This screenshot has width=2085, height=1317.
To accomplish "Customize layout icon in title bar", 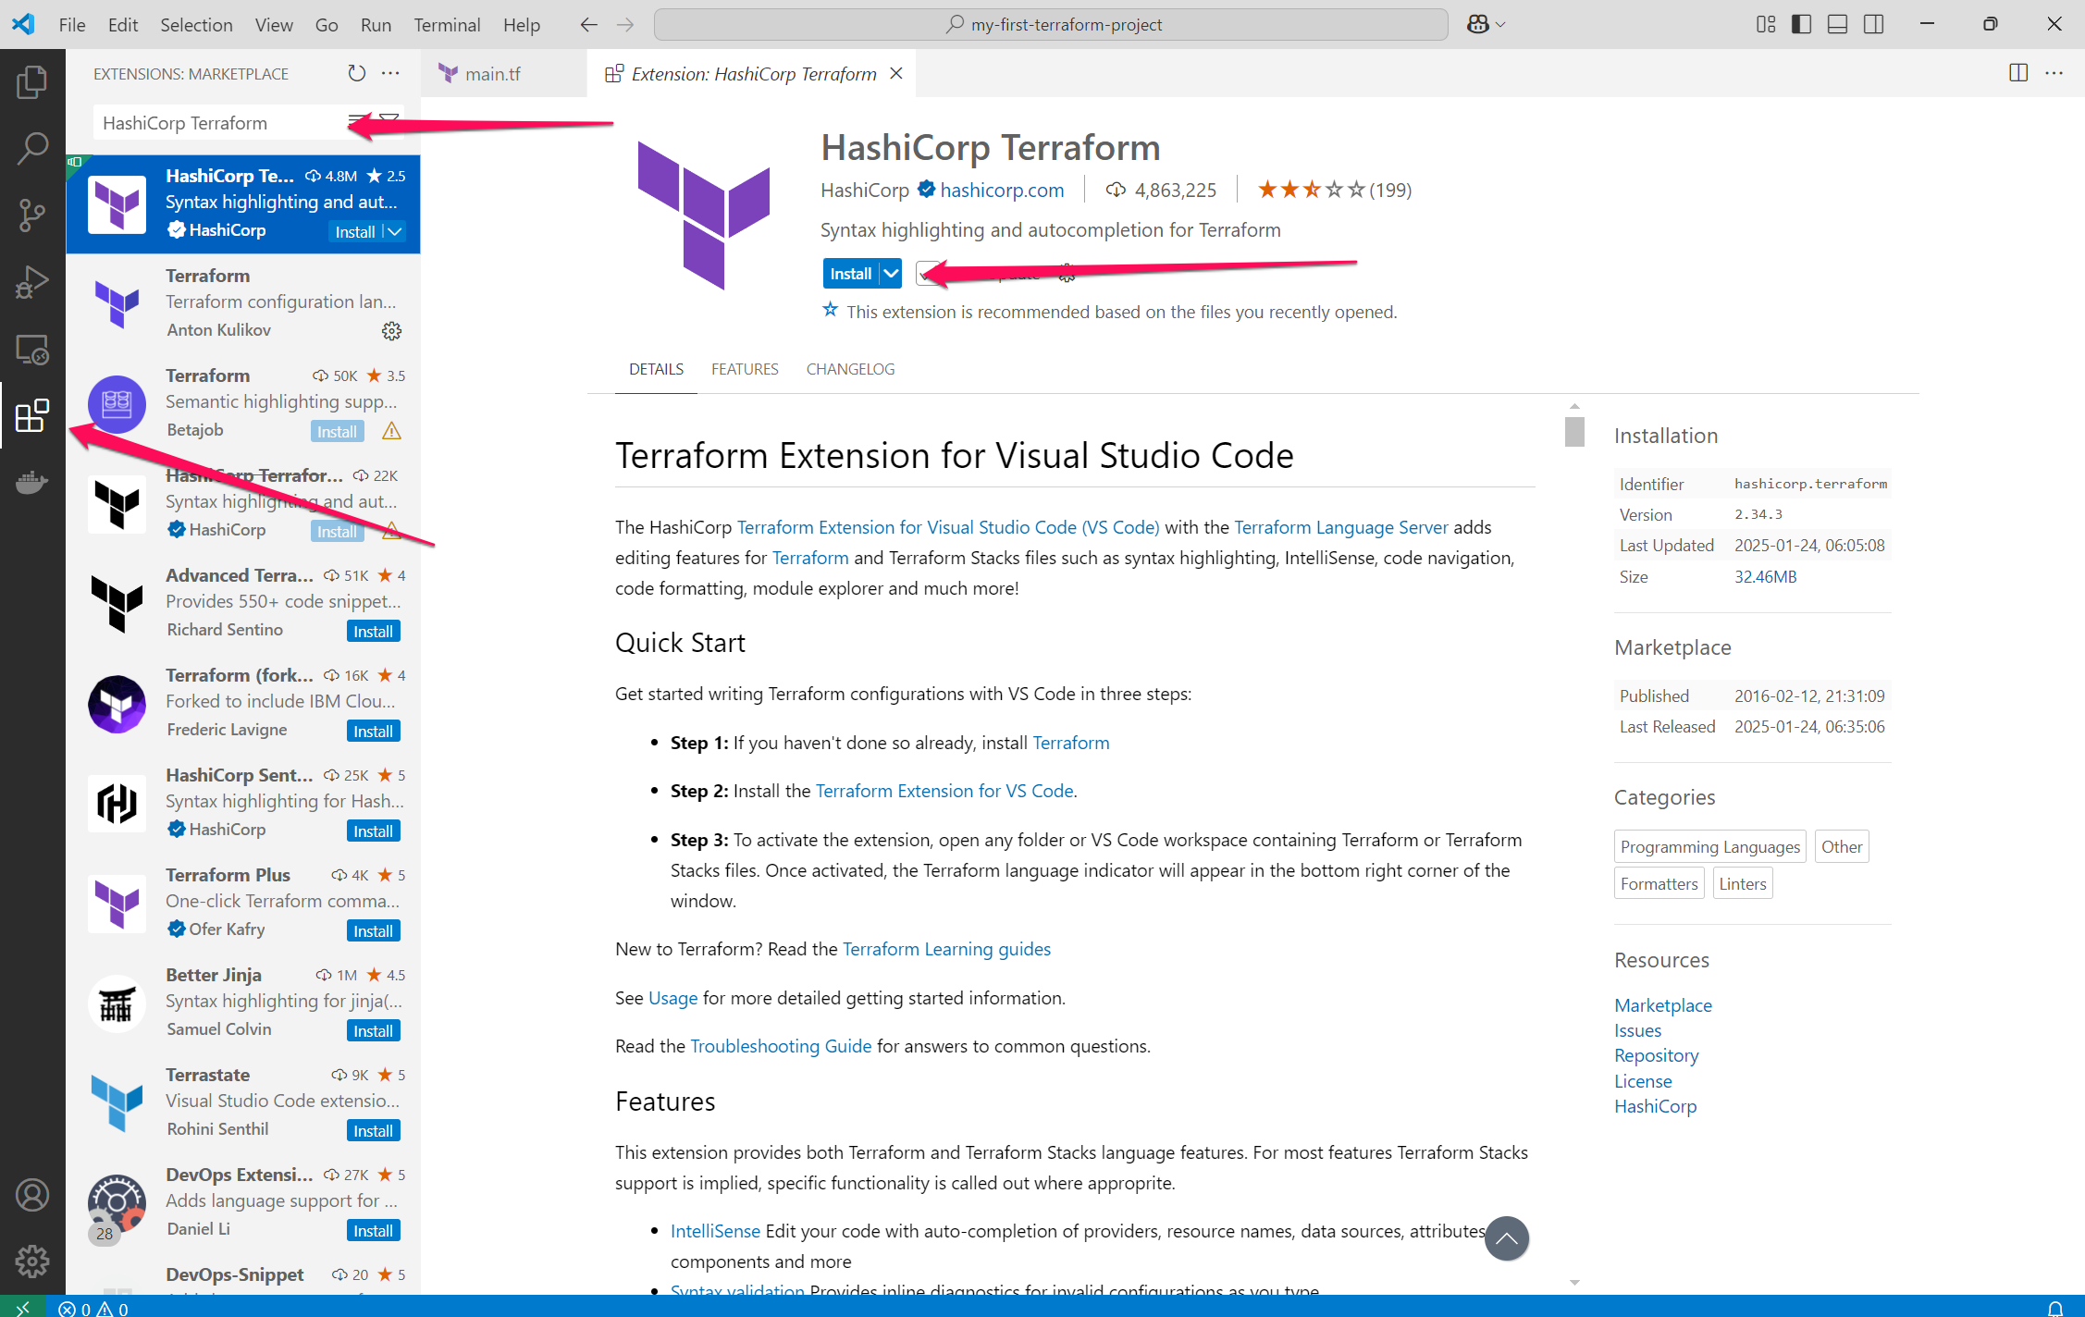I will 1766,24.
